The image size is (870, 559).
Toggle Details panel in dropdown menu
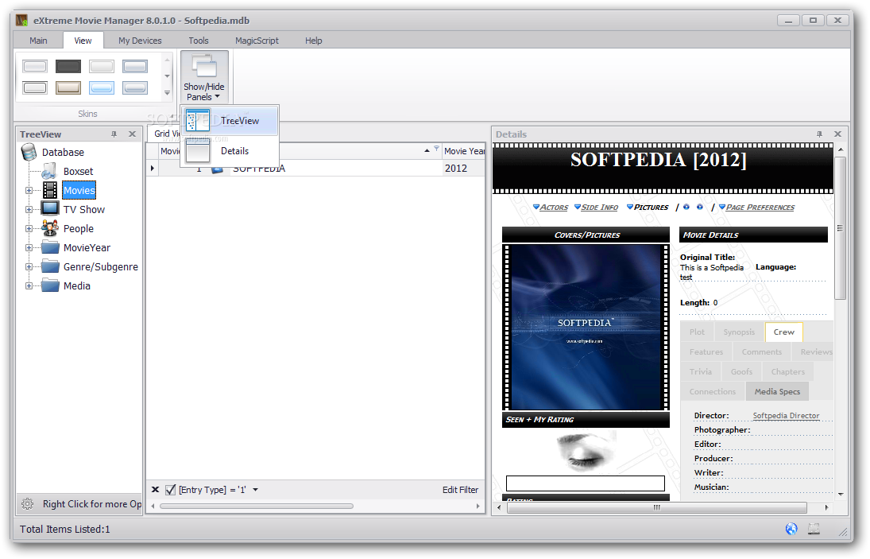[x=229, y=151]
